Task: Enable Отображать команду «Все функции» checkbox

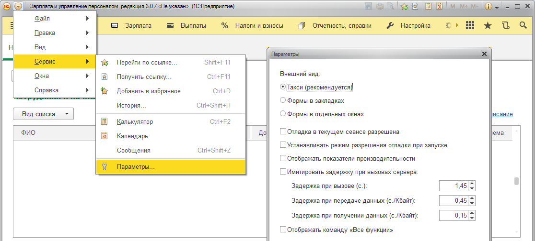Action: tap(283, 230)
